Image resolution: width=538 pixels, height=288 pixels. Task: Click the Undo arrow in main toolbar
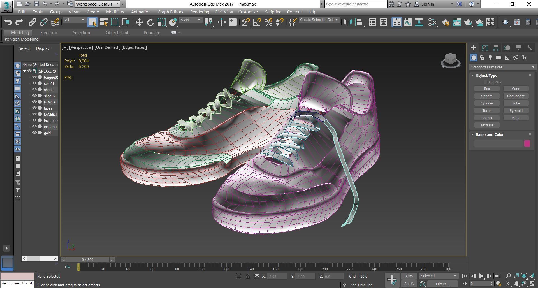(8, 22)
